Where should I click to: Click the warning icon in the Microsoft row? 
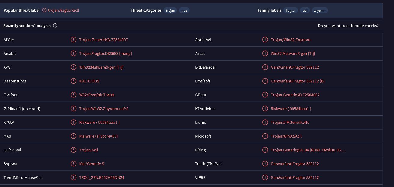[265, 136]
